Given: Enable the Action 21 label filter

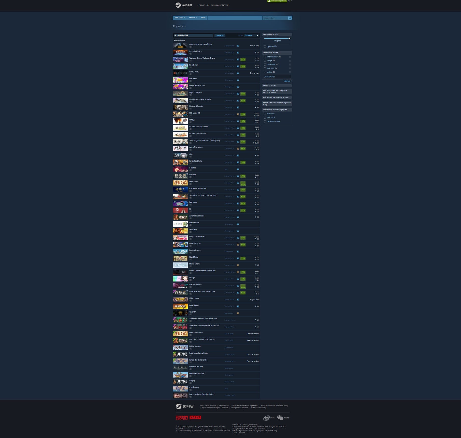Looking at the screenshot, I should [x=265, y=72].
